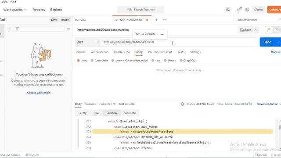Open tab options three-dot menu
The image size is (281, 158).
click(165, 20)
